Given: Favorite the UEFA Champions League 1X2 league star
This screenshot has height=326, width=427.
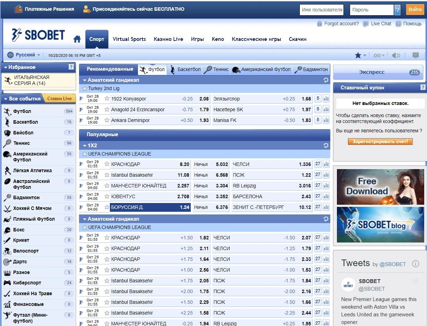Looking at the screenshot, I should click(x=85, y=154).
